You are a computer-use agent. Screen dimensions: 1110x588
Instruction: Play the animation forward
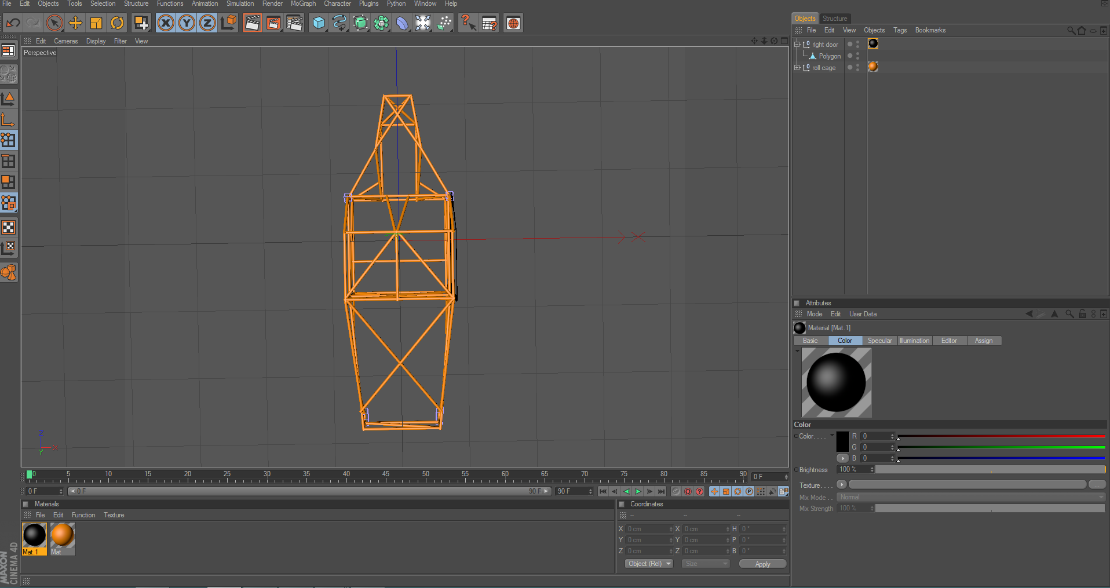click(638, 491)
